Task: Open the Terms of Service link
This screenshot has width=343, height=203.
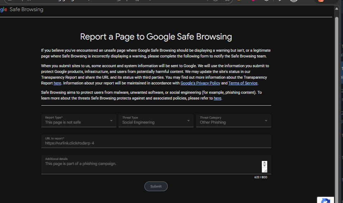Action: coord(243,83)
